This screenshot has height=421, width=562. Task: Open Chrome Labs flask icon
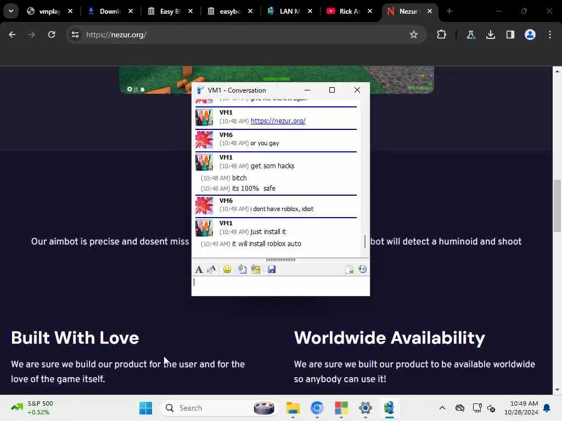[x=470, y=35]
